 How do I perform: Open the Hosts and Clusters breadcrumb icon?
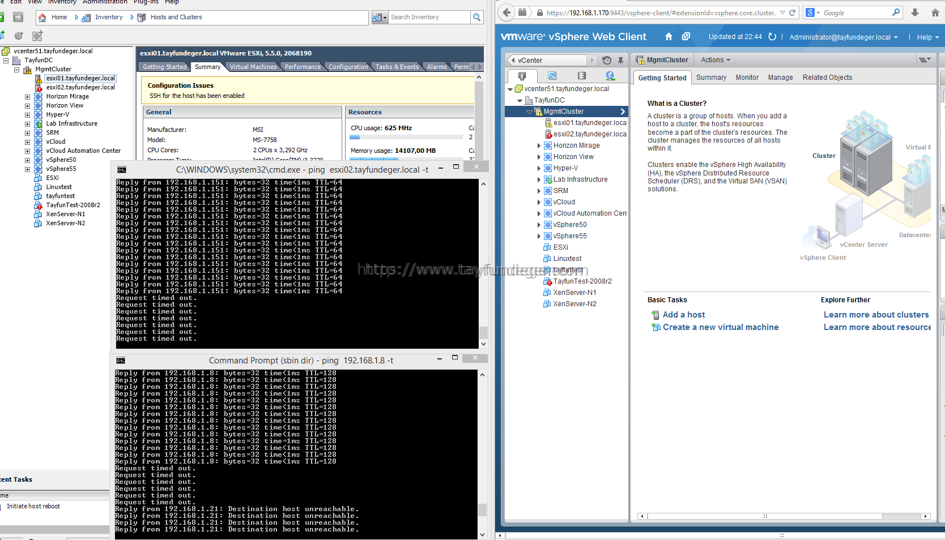141,18
